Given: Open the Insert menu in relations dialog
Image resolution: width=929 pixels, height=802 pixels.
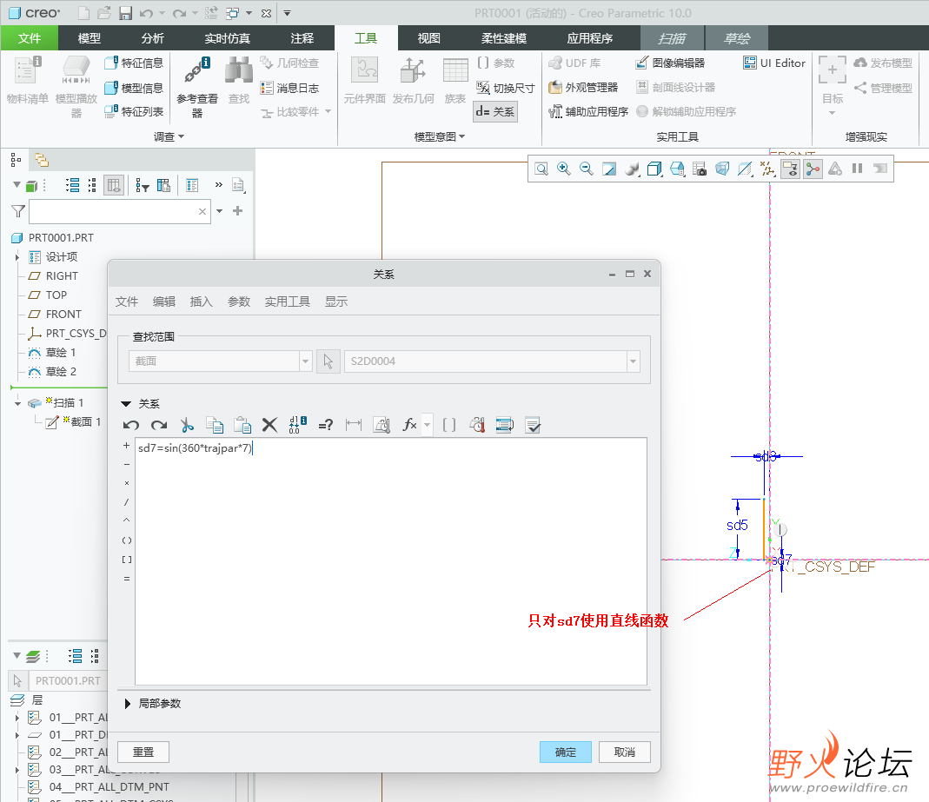Looking at the screenshot, I should [201, 302].
